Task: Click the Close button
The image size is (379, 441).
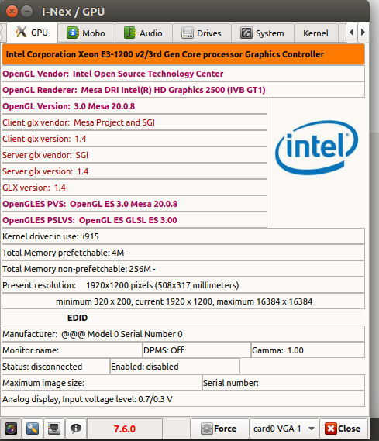Action: point(343,429)
